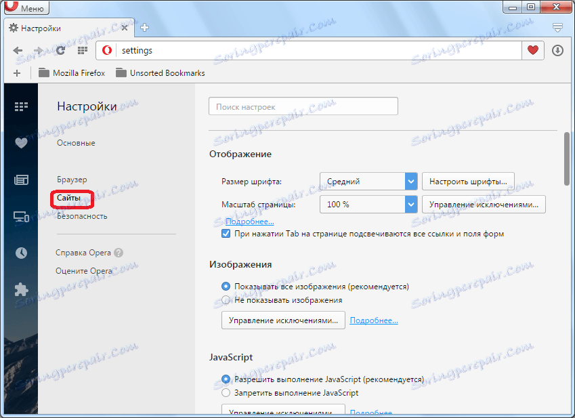Open the tab menu icon at top right
The image size is (575, 418).
[x=557, y=28]
